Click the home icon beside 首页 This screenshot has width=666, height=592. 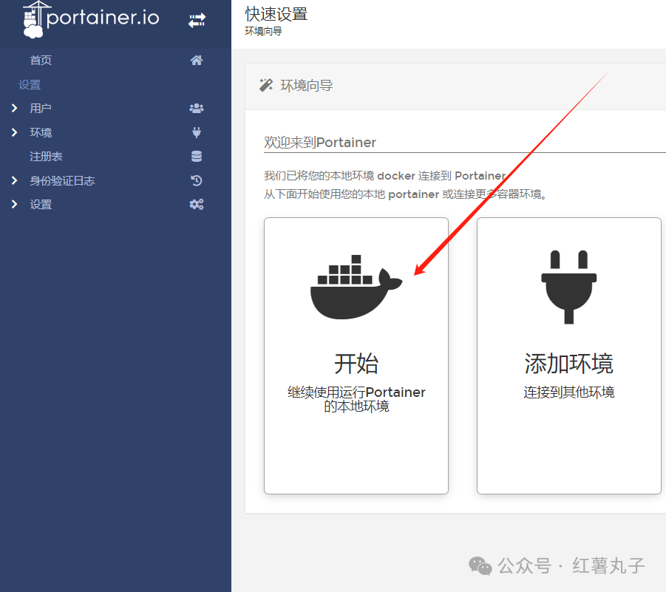196,61
